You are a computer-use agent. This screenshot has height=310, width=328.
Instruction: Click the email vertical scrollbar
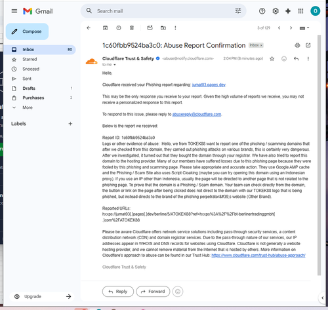click(319, 155)
